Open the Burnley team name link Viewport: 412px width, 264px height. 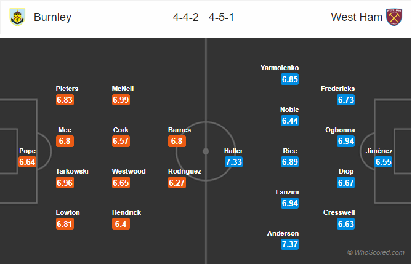pos(52,17)
